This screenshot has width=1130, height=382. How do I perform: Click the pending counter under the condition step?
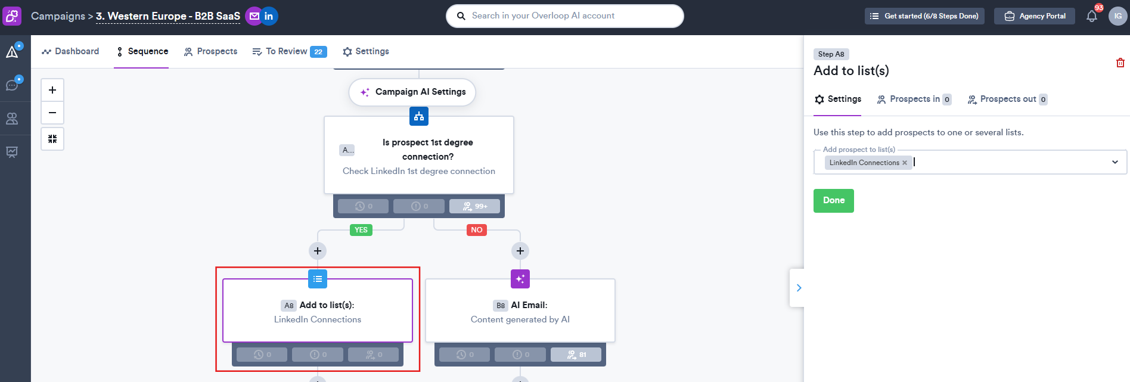click(363, 206)
